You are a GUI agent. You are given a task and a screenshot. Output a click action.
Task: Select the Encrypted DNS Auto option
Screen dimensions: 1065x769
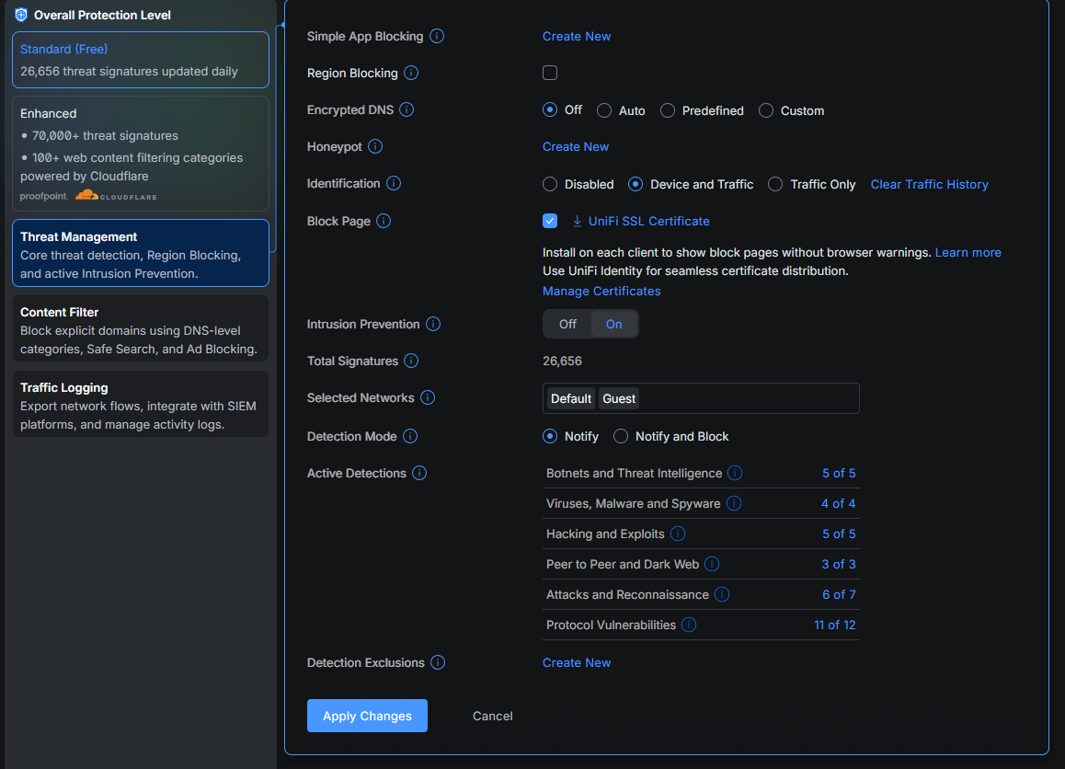point(604,110)
